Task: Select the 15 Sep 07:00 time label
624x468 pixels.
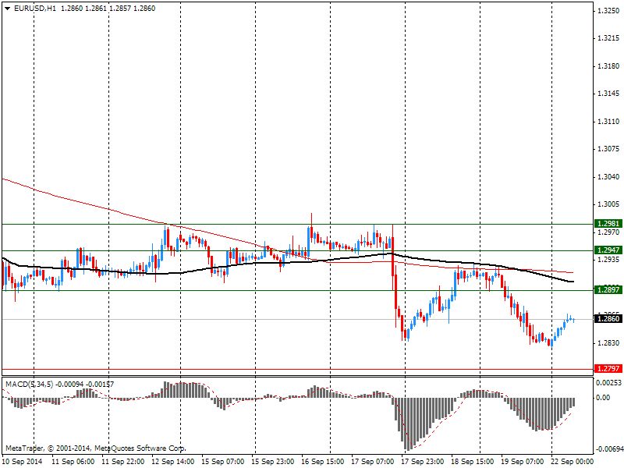Action: pos(223,462)
